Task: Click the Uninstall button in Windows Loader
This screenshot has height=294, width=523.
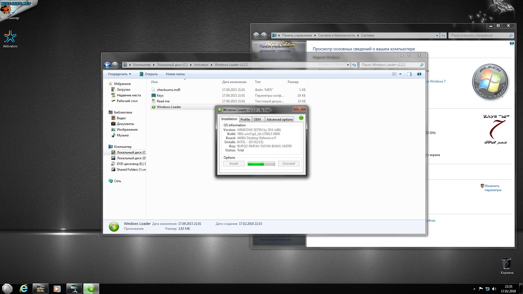Action: [x=288, y=164]
